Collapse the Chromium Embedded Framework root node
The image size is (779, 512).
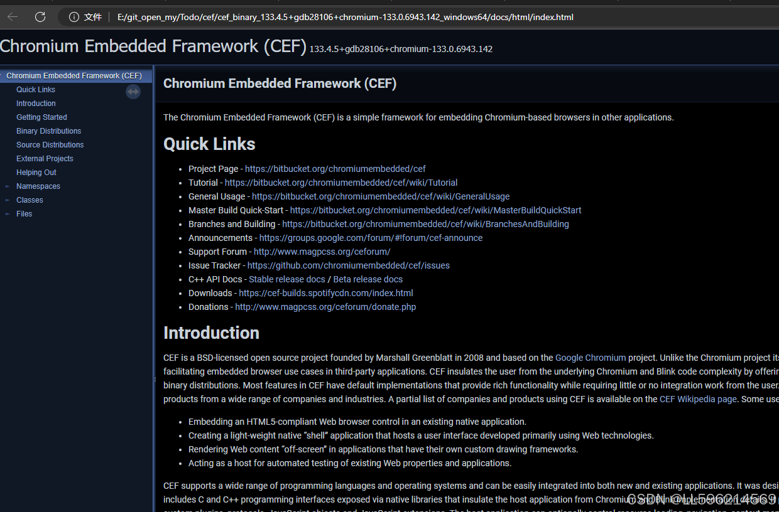click(2, 76)
